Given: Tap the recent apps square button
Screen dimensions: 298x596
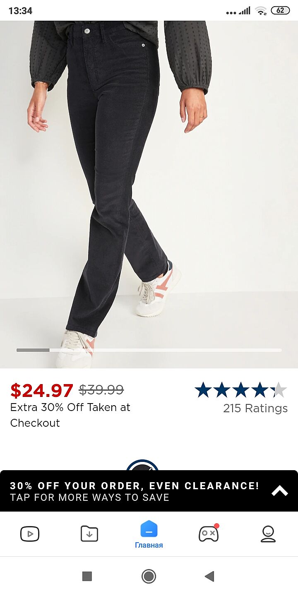Looking at the screenshot, I should pos(87,576).
